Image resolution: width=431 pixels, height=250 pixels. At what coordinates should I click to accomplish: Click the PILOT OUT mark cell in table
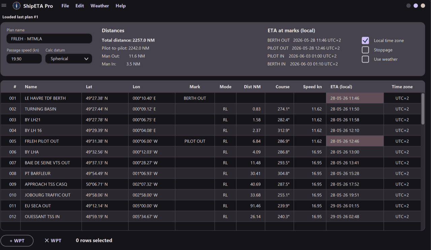tap(195, 141)
